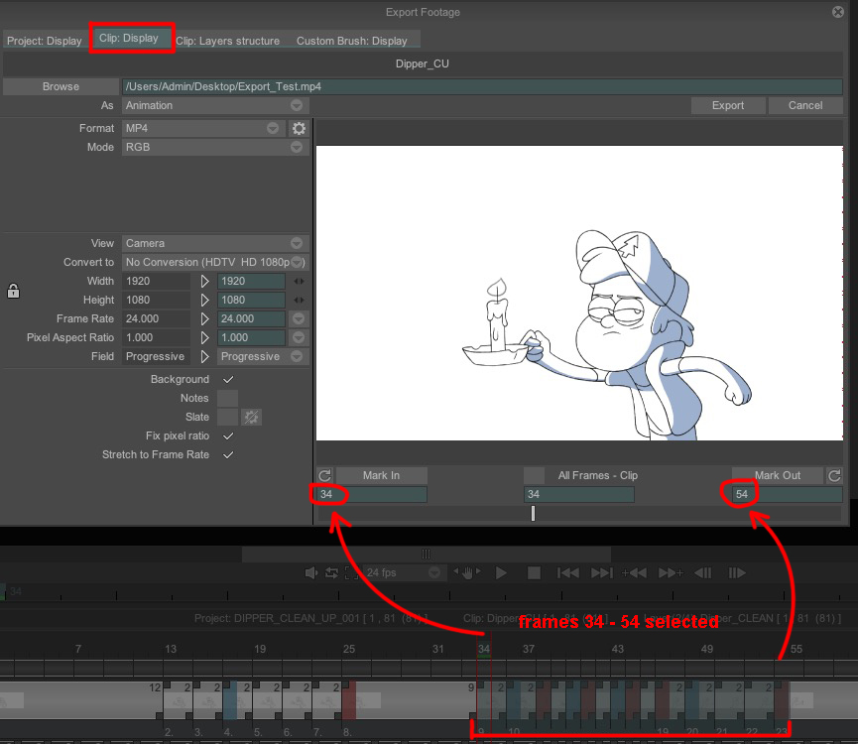The height and width of the screenshot is (744, 858).
Task: Switch to Clip: Layers structure tab
Action: pyautogui.click(x=227, y=41)
